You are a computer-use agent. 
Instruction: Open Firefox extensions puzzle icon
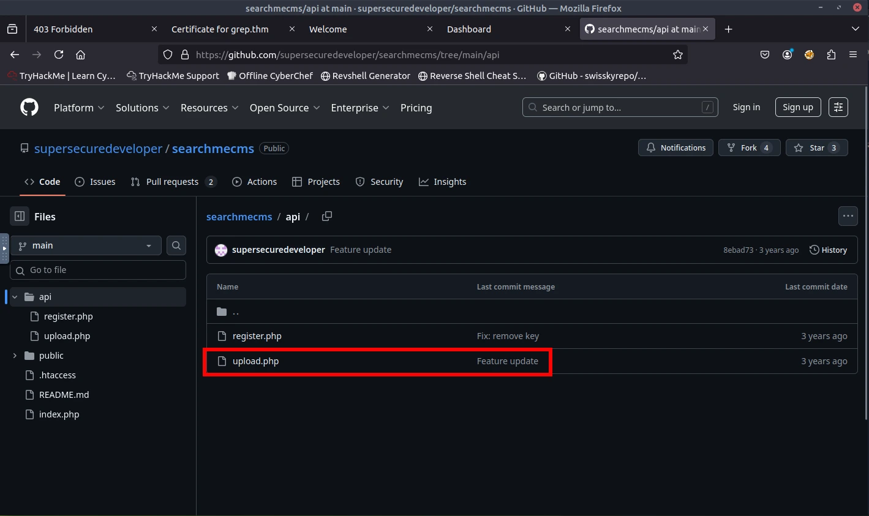point(831,54)
